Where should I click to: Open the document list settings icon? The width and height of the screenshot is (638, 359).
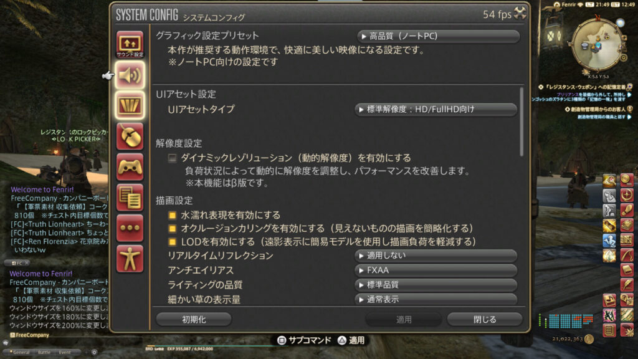(130, 198)
